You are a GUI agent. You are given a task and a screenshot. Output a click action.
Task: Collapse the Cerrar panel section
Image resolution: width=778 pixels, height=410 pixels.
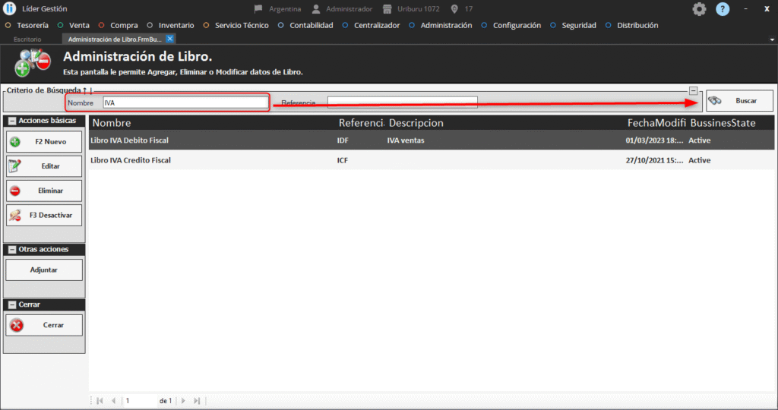[12, 304]
